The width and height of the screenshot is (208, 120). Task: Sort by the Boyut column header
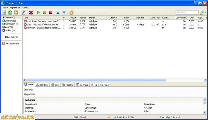coord(72,18)
